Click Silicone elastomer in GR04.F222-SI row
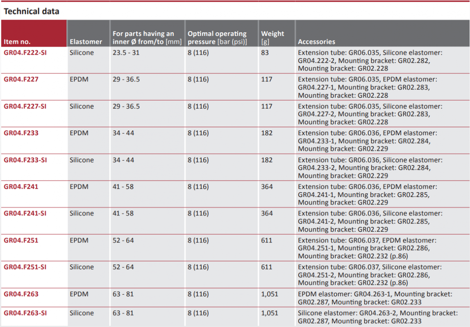 82,53
